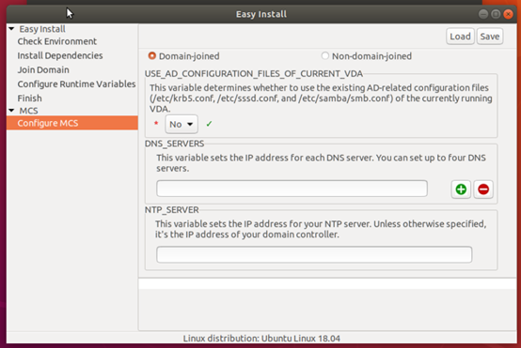This screenshot has width=521, height=348.
Task: Click the Save button
Action: click(x=490, y=37)
